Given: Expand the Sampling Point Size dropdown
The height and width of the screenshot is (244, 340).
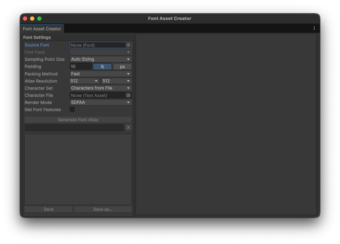Looking at the screenshot, I should (100, 59).
